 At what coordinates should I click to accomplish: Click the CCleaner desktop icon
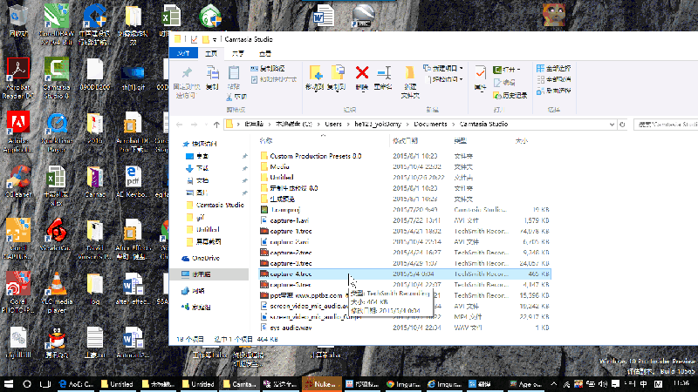pos(18,182)
